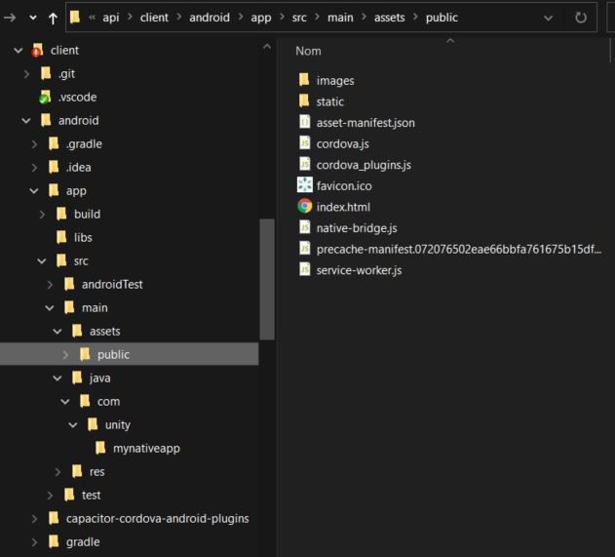The width and height of the screenshot is (615, 557).
Task: Expand the build folder in tree
Action: (42, 215)
